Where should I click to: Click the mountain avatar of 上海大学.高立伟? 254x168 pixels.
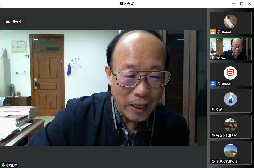pos(230,151)
